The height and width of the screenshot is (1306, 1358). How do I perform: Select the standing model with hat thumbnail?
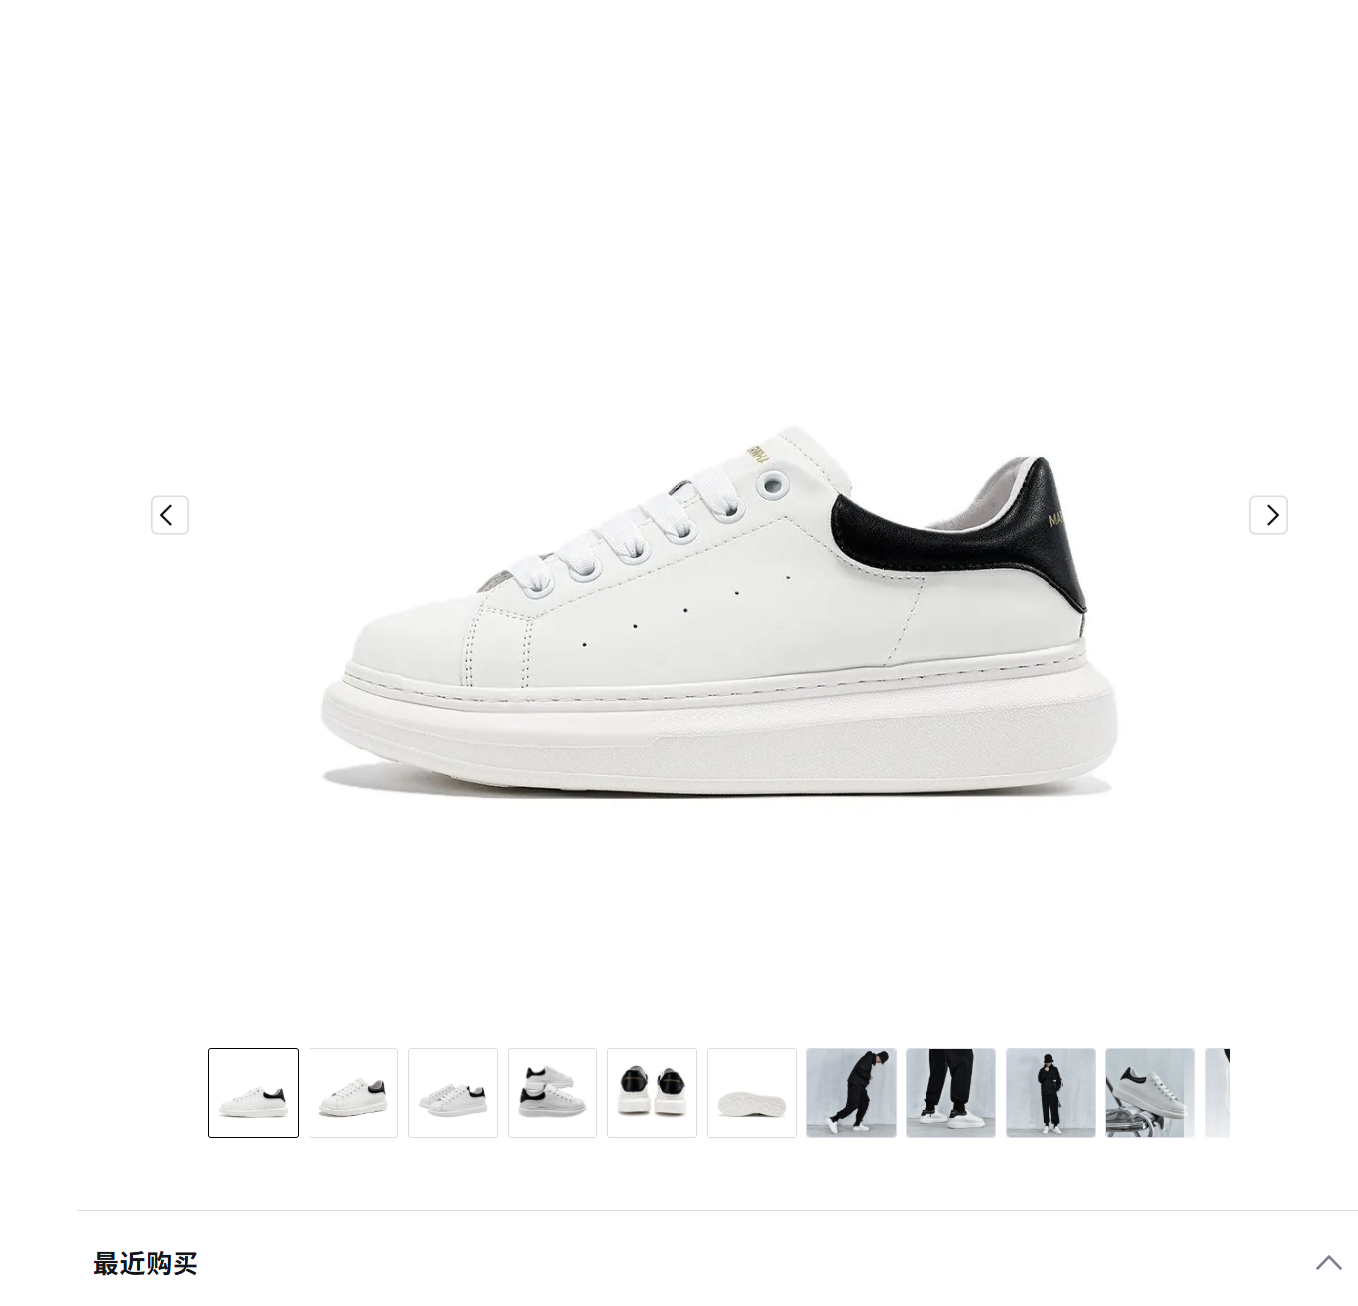(x=1050, y=1093)
